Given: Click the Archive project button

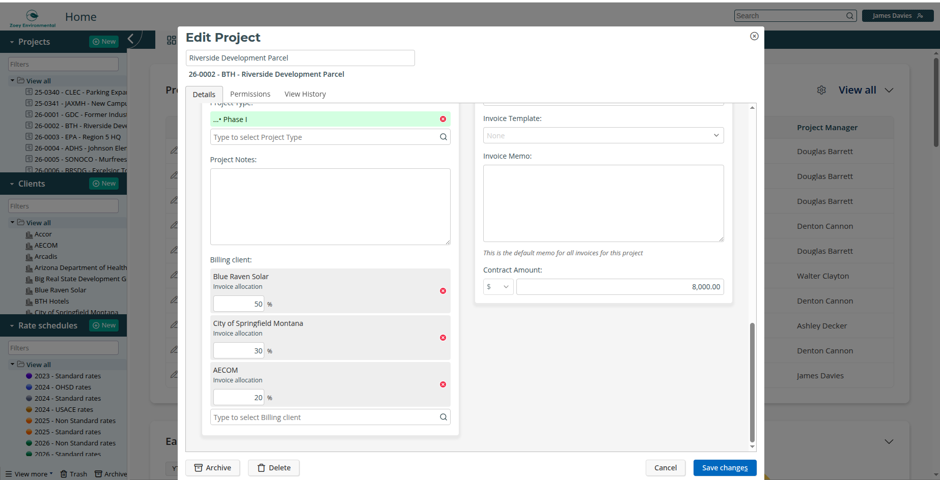Looking at the screenshot, I should coord(213,468).
